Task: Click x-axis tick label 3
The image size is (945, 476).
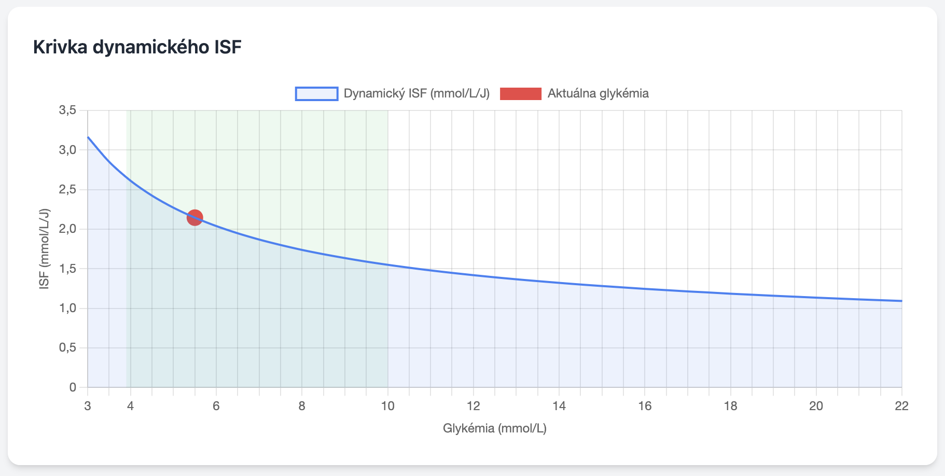Action: point(88,406)
